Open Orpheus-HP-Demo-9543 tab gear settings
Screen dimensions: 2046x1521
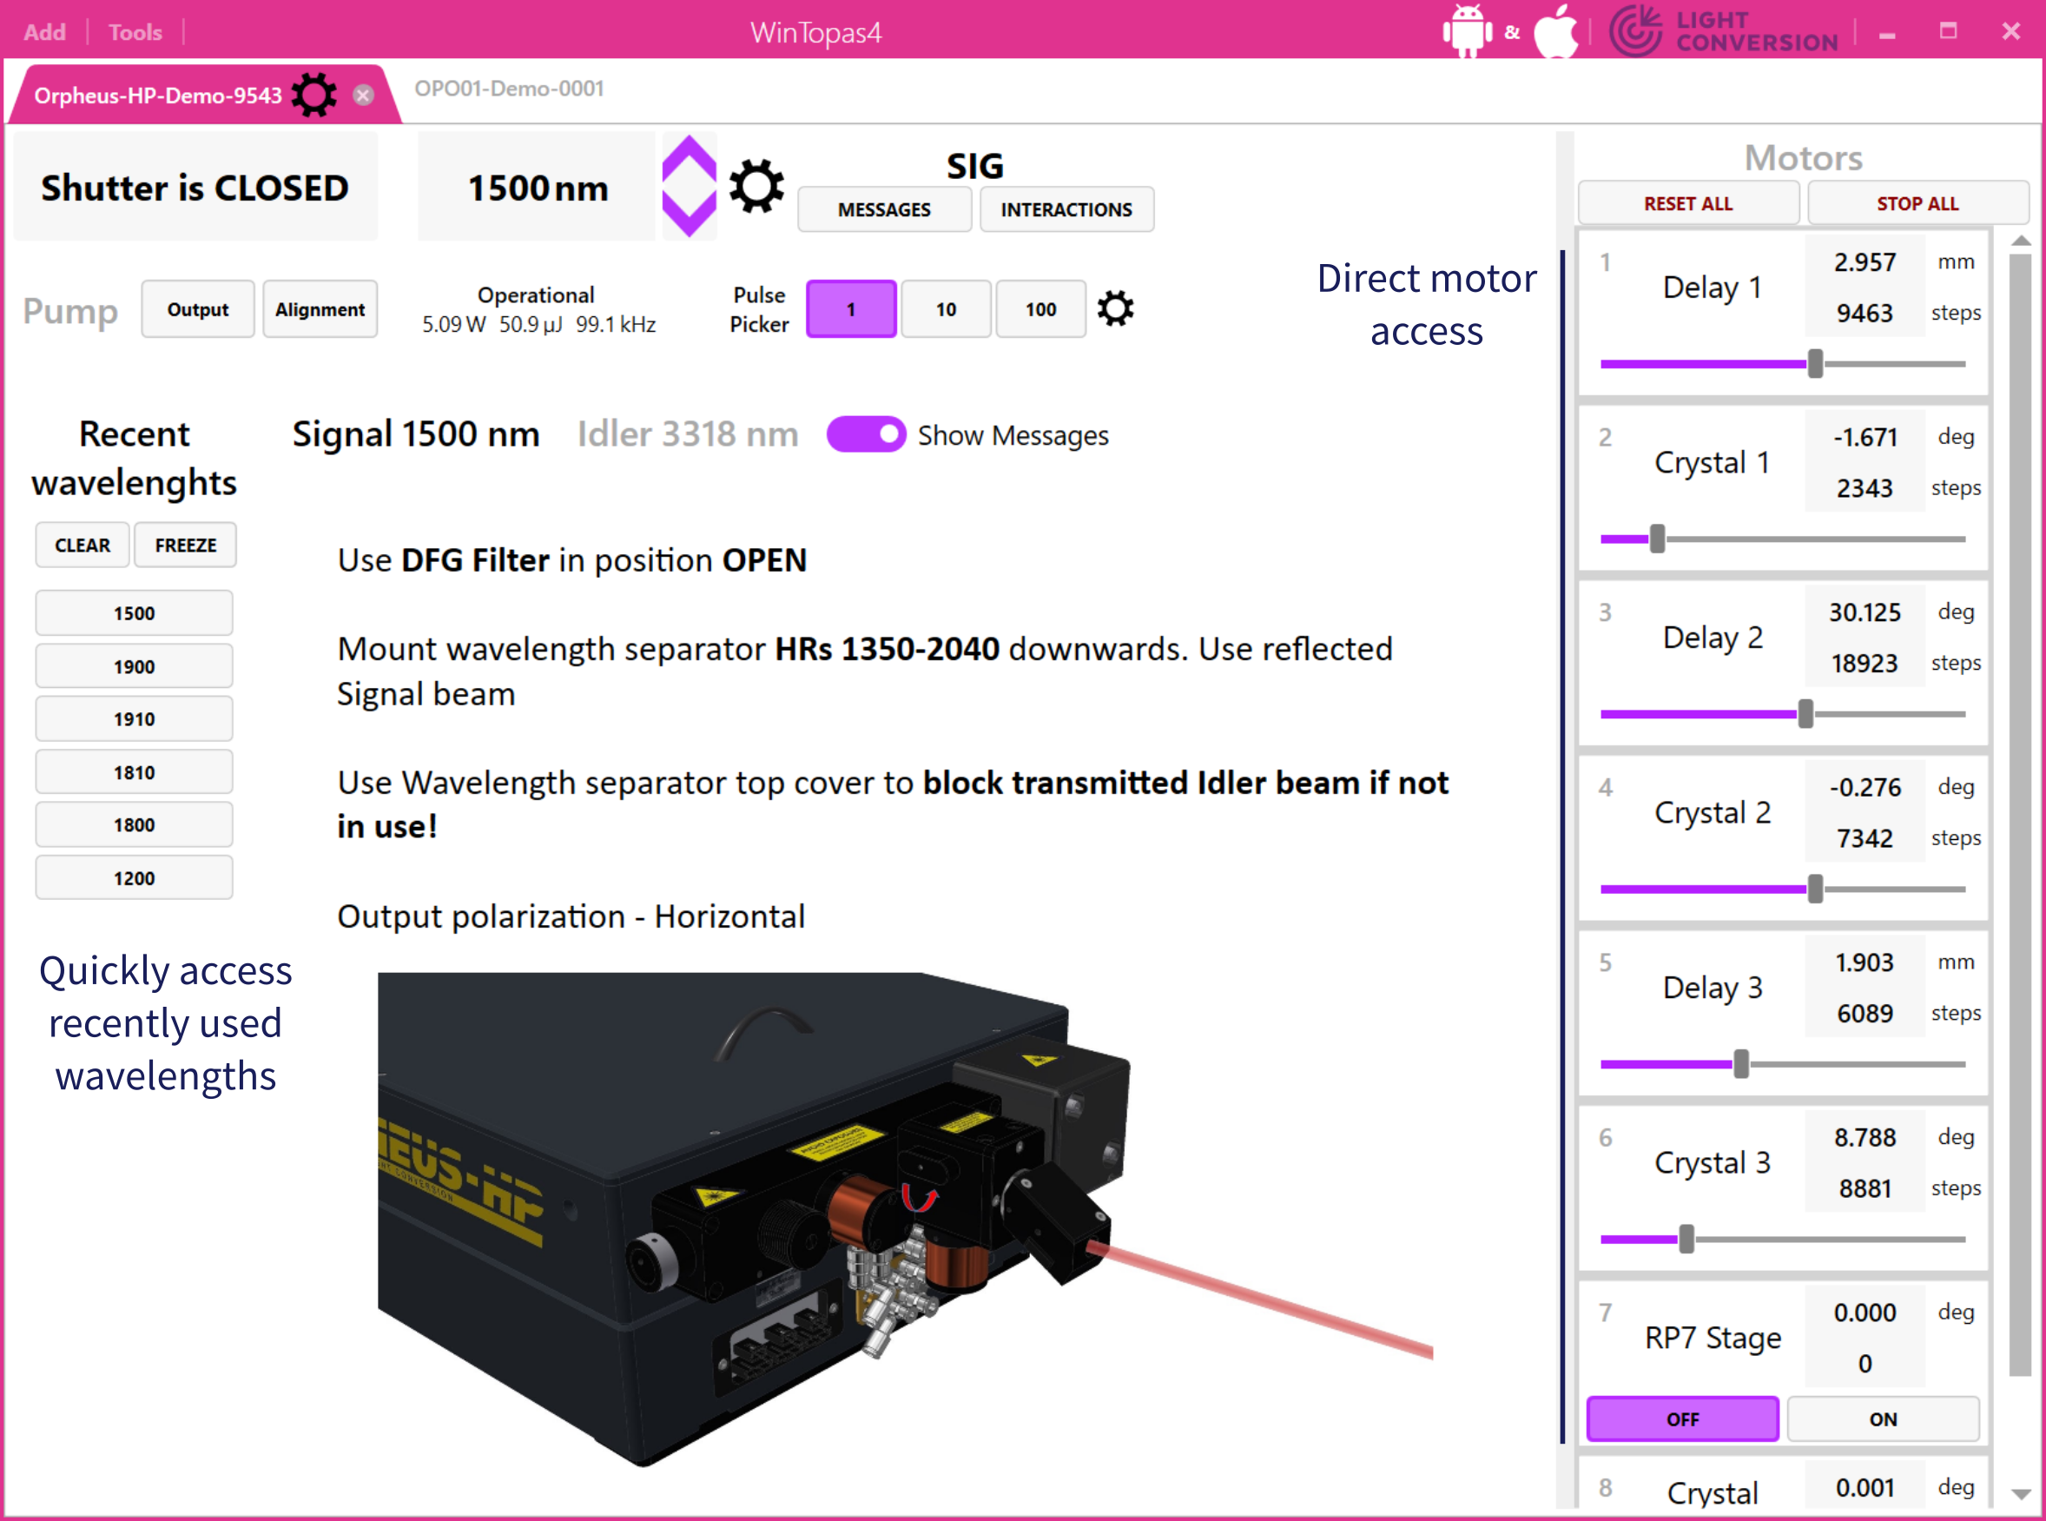pos(313,94)
